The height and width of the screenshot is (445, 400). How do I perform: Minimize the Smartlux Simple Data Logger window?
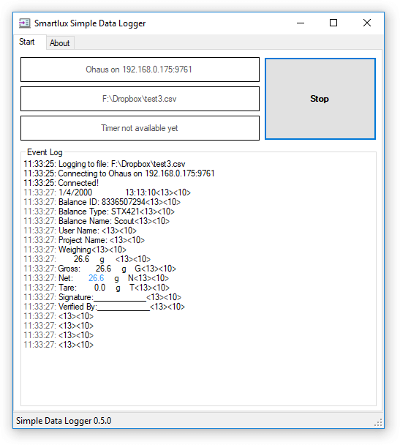(301, 23)
